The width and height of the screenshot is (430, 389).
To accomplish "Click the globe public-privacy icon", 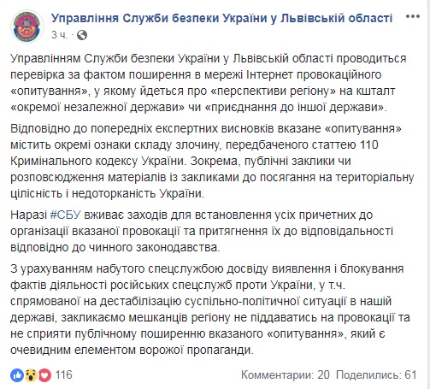I will coord(82,35).
